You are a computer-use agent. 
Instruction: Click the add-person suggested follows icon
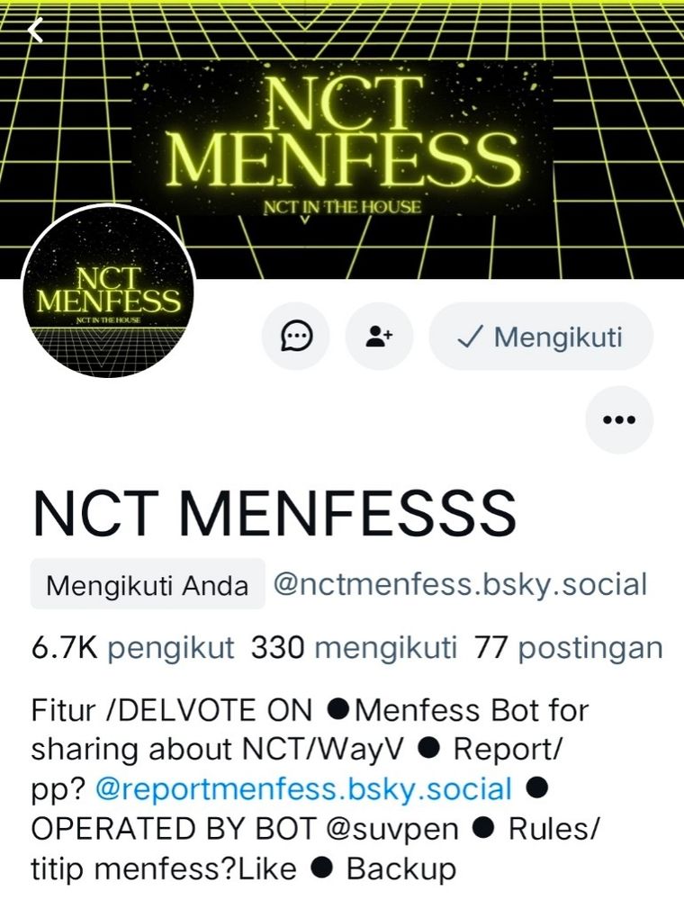point(379,337)
